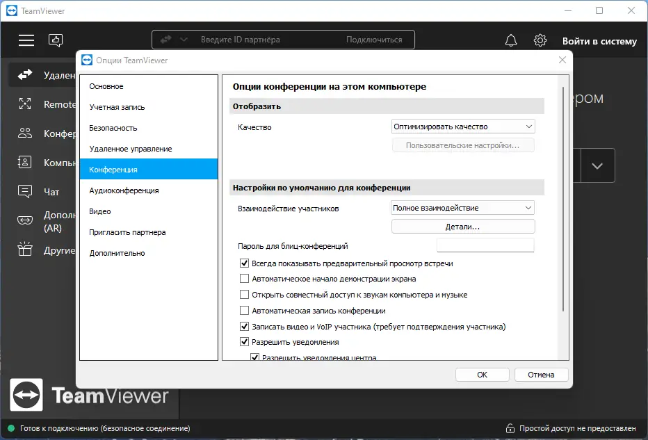Toggle Записать видео и VoIP участника
Image resolution: width=648 pixels, height=440 pixels.
[245, 325]
